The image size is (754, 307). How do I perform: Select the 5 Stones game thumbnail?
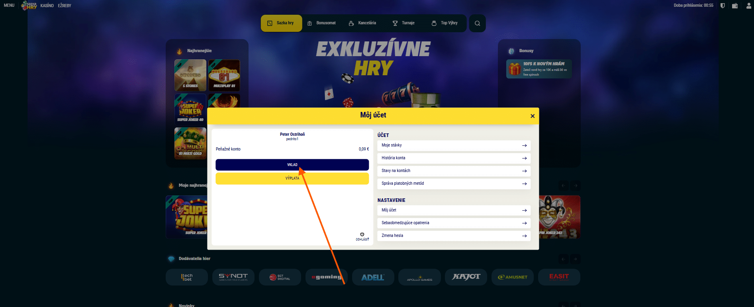[190, 75]
